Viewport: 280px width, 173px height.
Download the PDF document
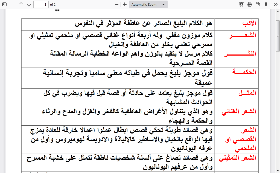(257, 4)
